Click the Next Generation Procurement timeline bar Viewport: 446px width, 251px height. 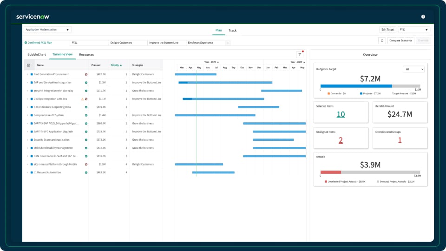[x=196, y=74]
